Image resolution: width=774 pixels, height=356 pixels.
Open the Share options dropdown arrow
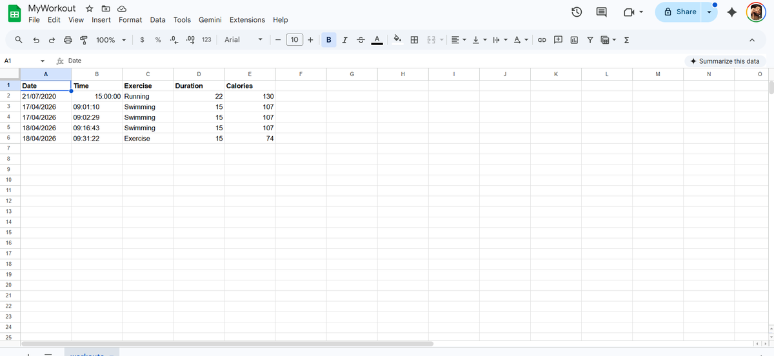coord(710,12)
